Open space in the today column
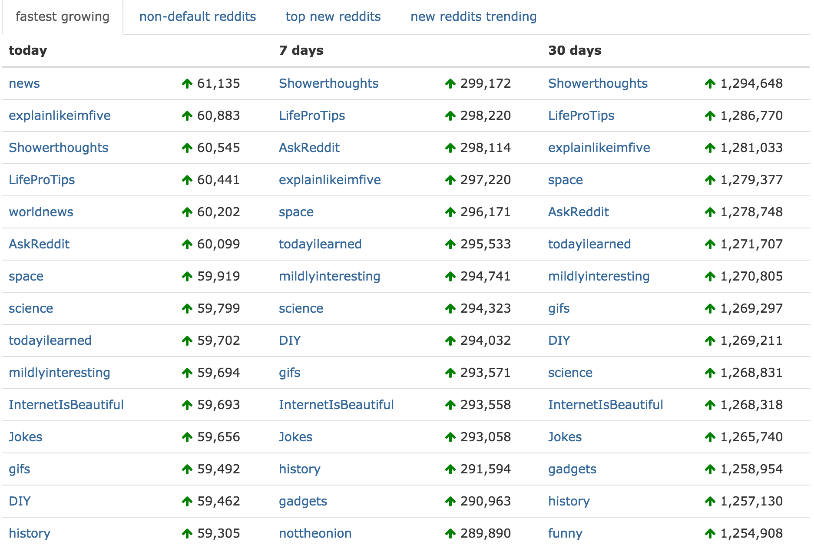This screenshot has height=555, width=814. click(x=26, y=276)
